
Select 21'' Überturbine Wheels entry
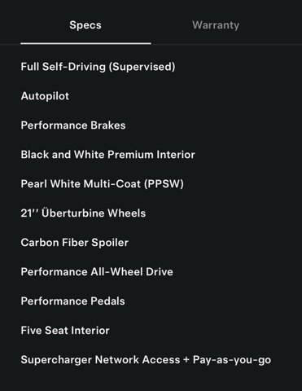coord(83,213)
